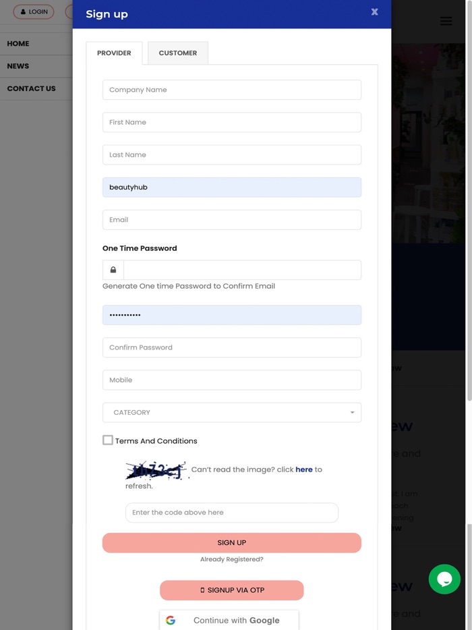
Task: Open the Already Registered? link
Action: pos(232,559)
